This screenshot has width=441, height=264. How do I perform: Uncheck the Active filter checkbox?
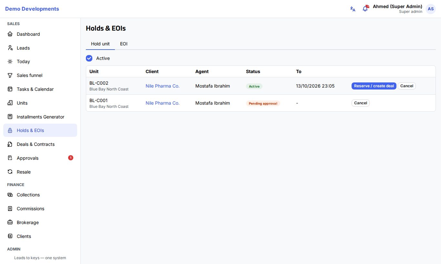pyautogui.click(x=89, y=58)
